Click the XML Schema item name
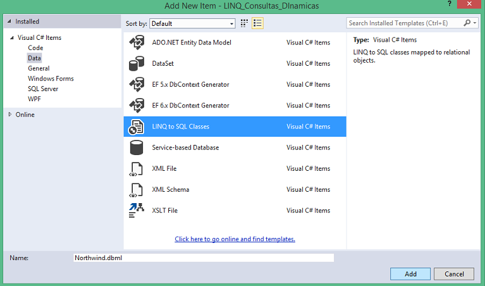 click(x=171, y=189)
